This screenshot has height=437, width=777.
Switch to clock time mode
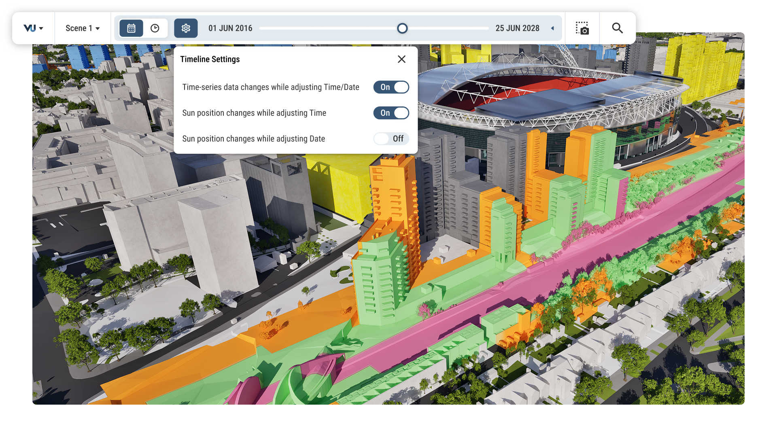pyautogui.click(x=155, y=28)
